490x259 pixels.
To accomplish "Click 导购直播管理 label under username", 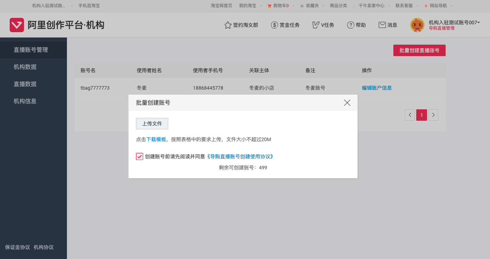I will pyautogui.click(x=442, y=28).
